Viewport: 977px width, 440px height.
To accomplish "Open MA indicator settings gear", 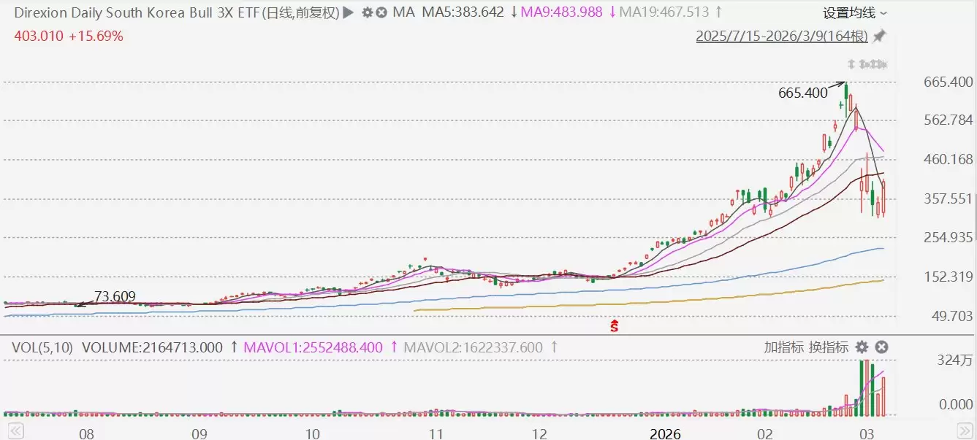I will tap(368, 12).
